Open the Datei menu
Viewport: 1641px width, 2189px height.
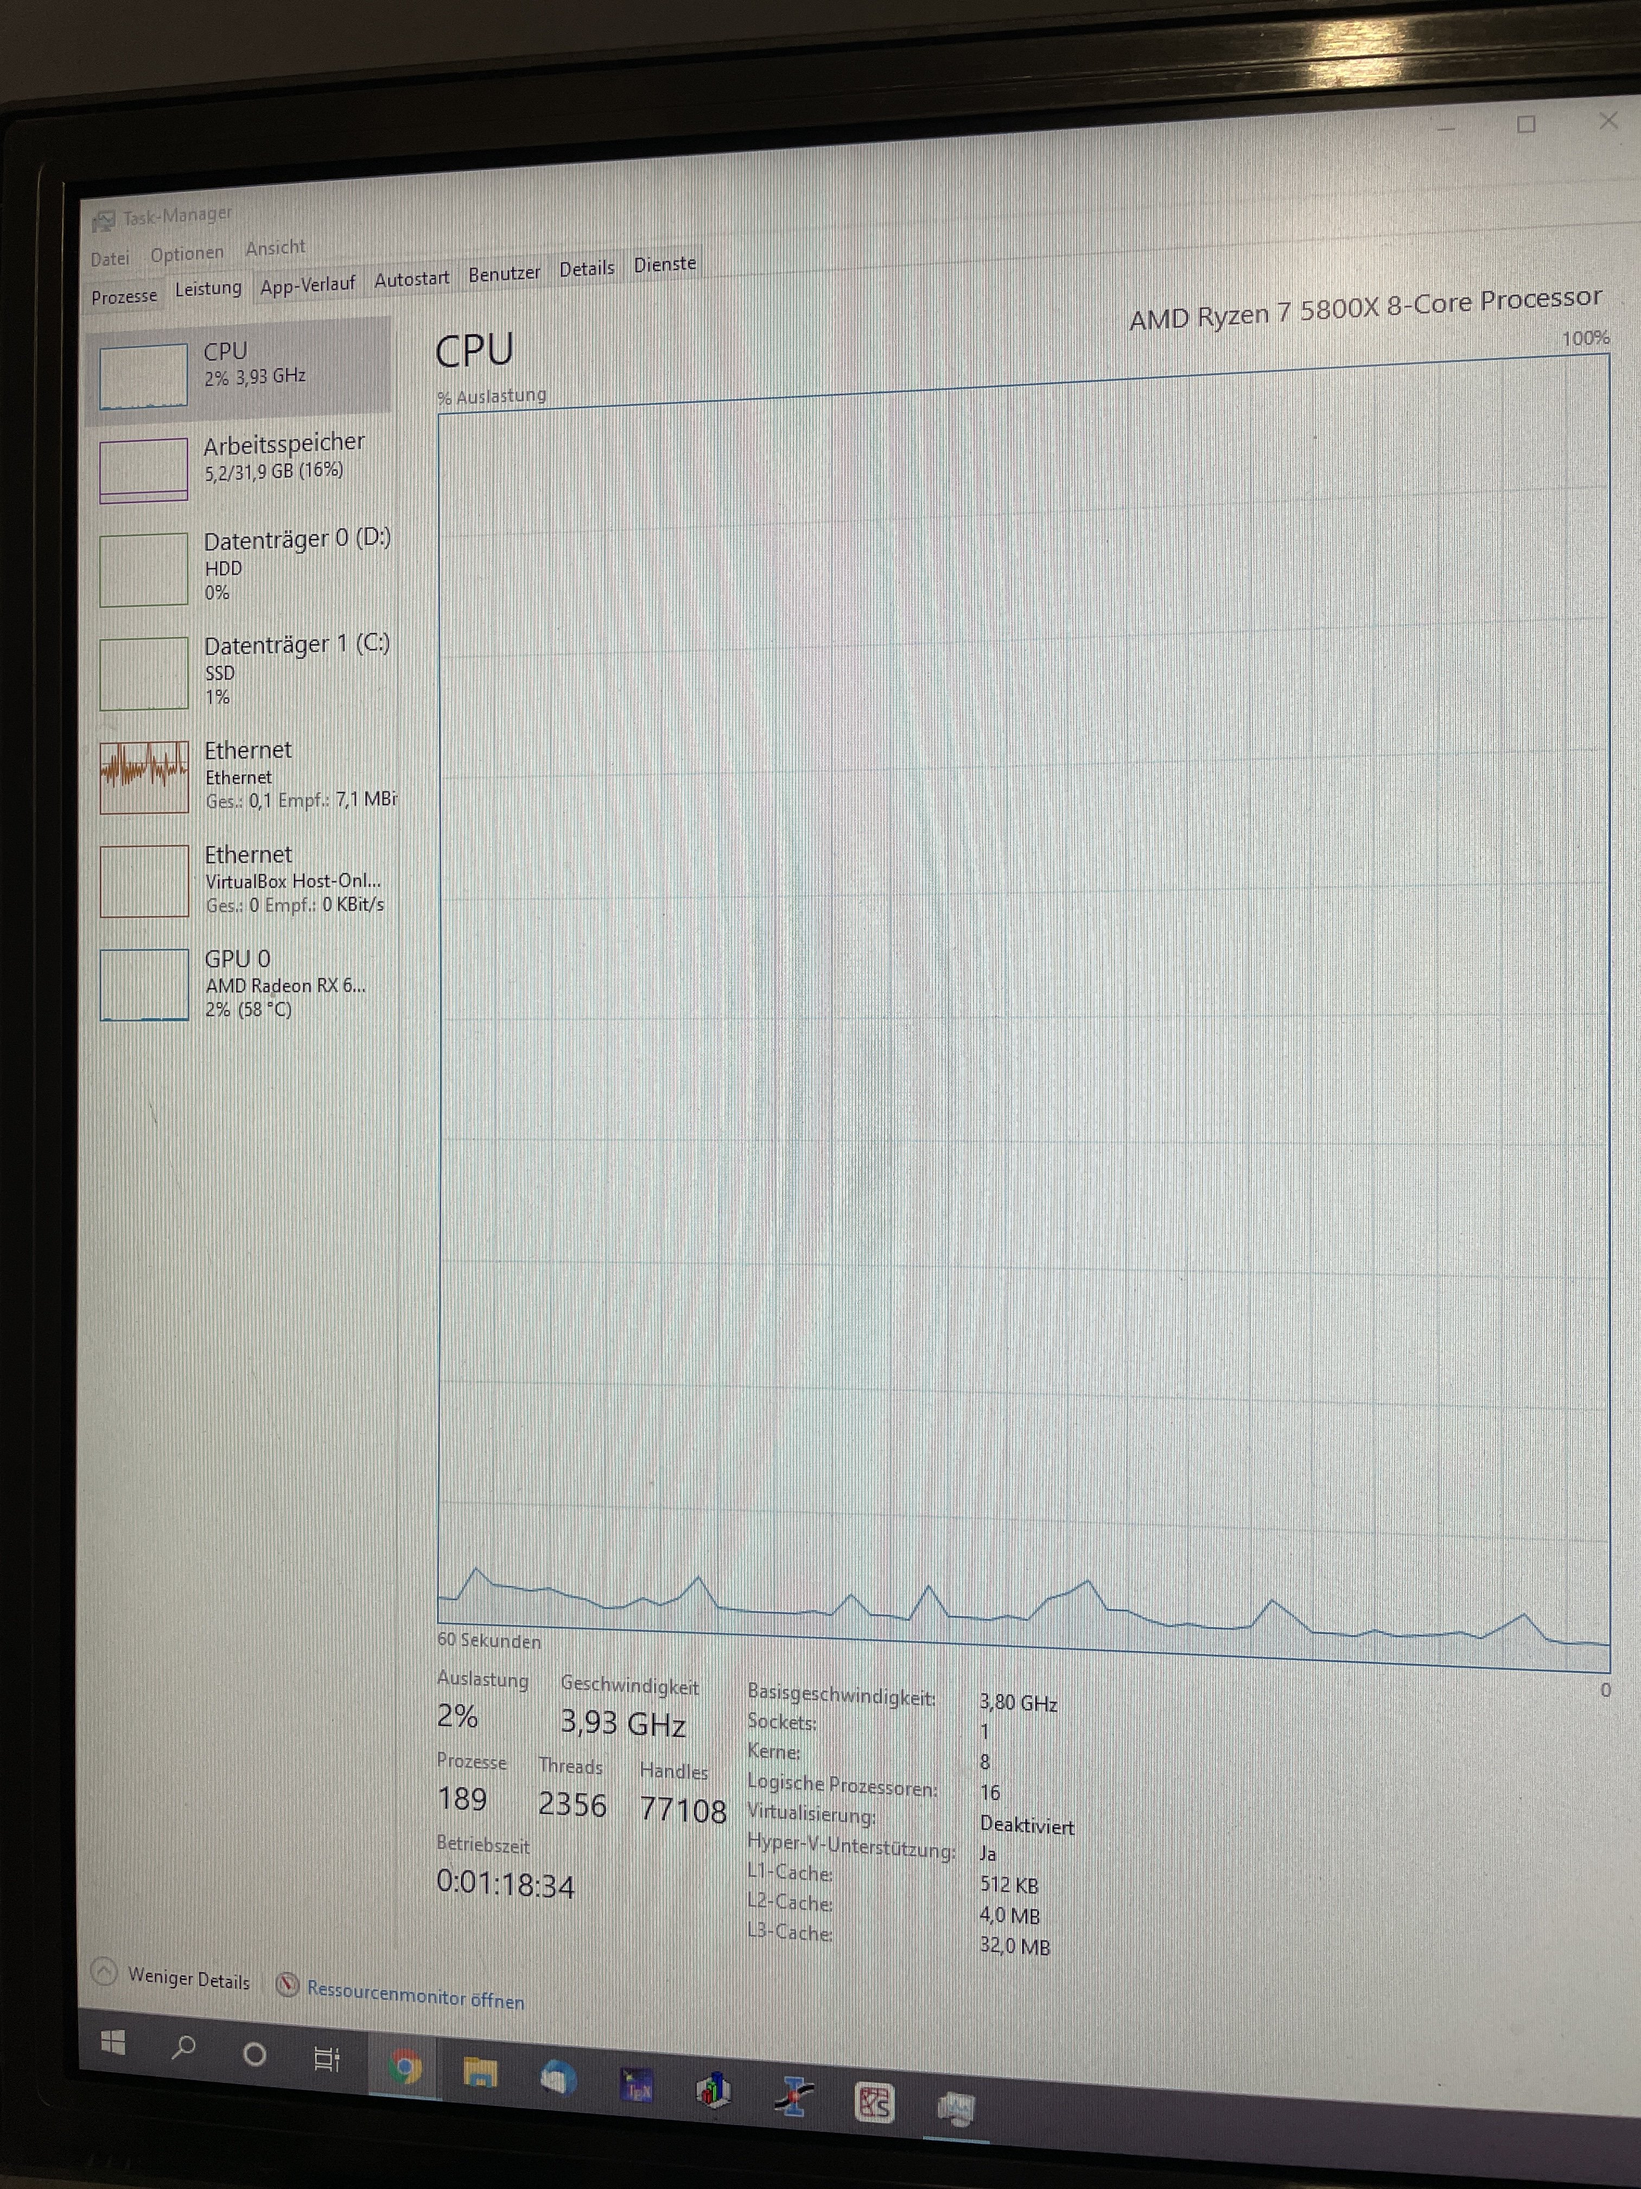110,260
